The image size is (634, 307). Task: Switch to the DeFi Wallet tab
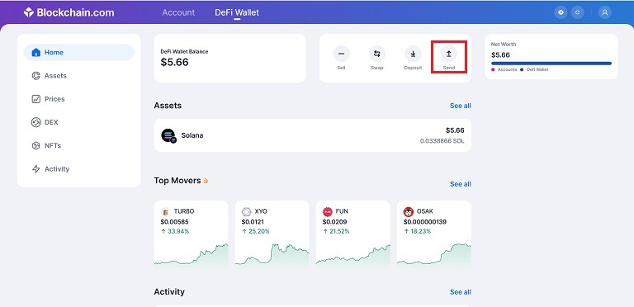(237, 12)
